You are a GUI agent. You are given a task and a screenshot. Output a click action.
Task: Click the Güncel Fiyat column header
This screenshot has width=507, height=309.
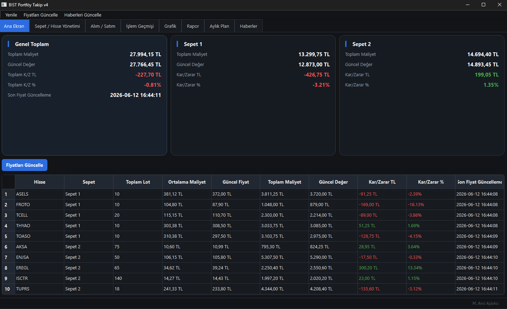click(x=236, y=182)
